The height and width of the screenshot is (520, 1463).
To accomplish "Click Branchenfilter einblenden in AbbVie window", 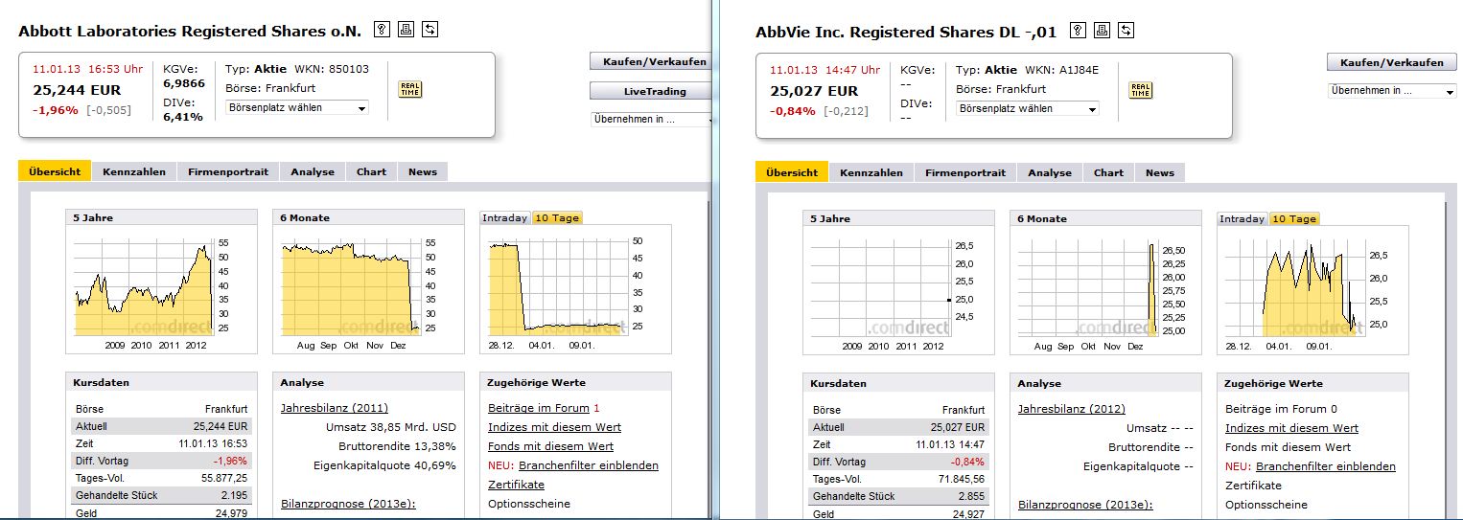I will coord(1326,466).
